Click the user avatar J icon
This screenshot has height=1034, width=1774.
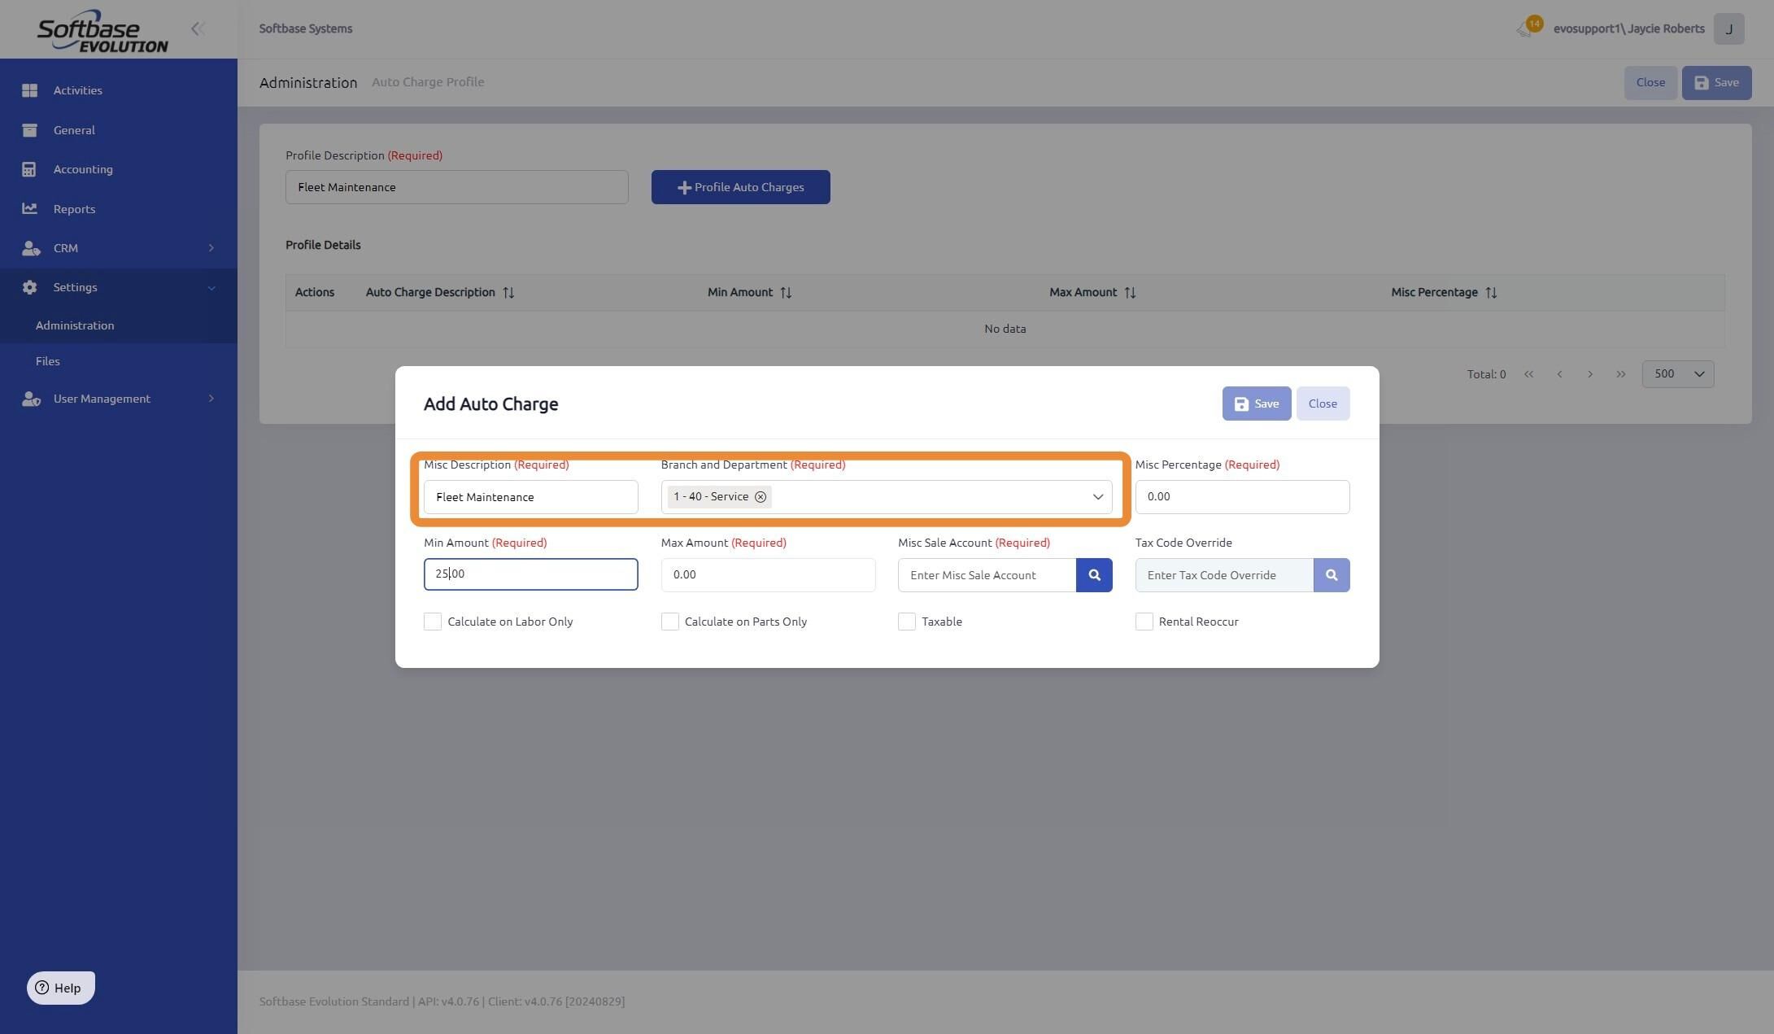[1728, 29]
